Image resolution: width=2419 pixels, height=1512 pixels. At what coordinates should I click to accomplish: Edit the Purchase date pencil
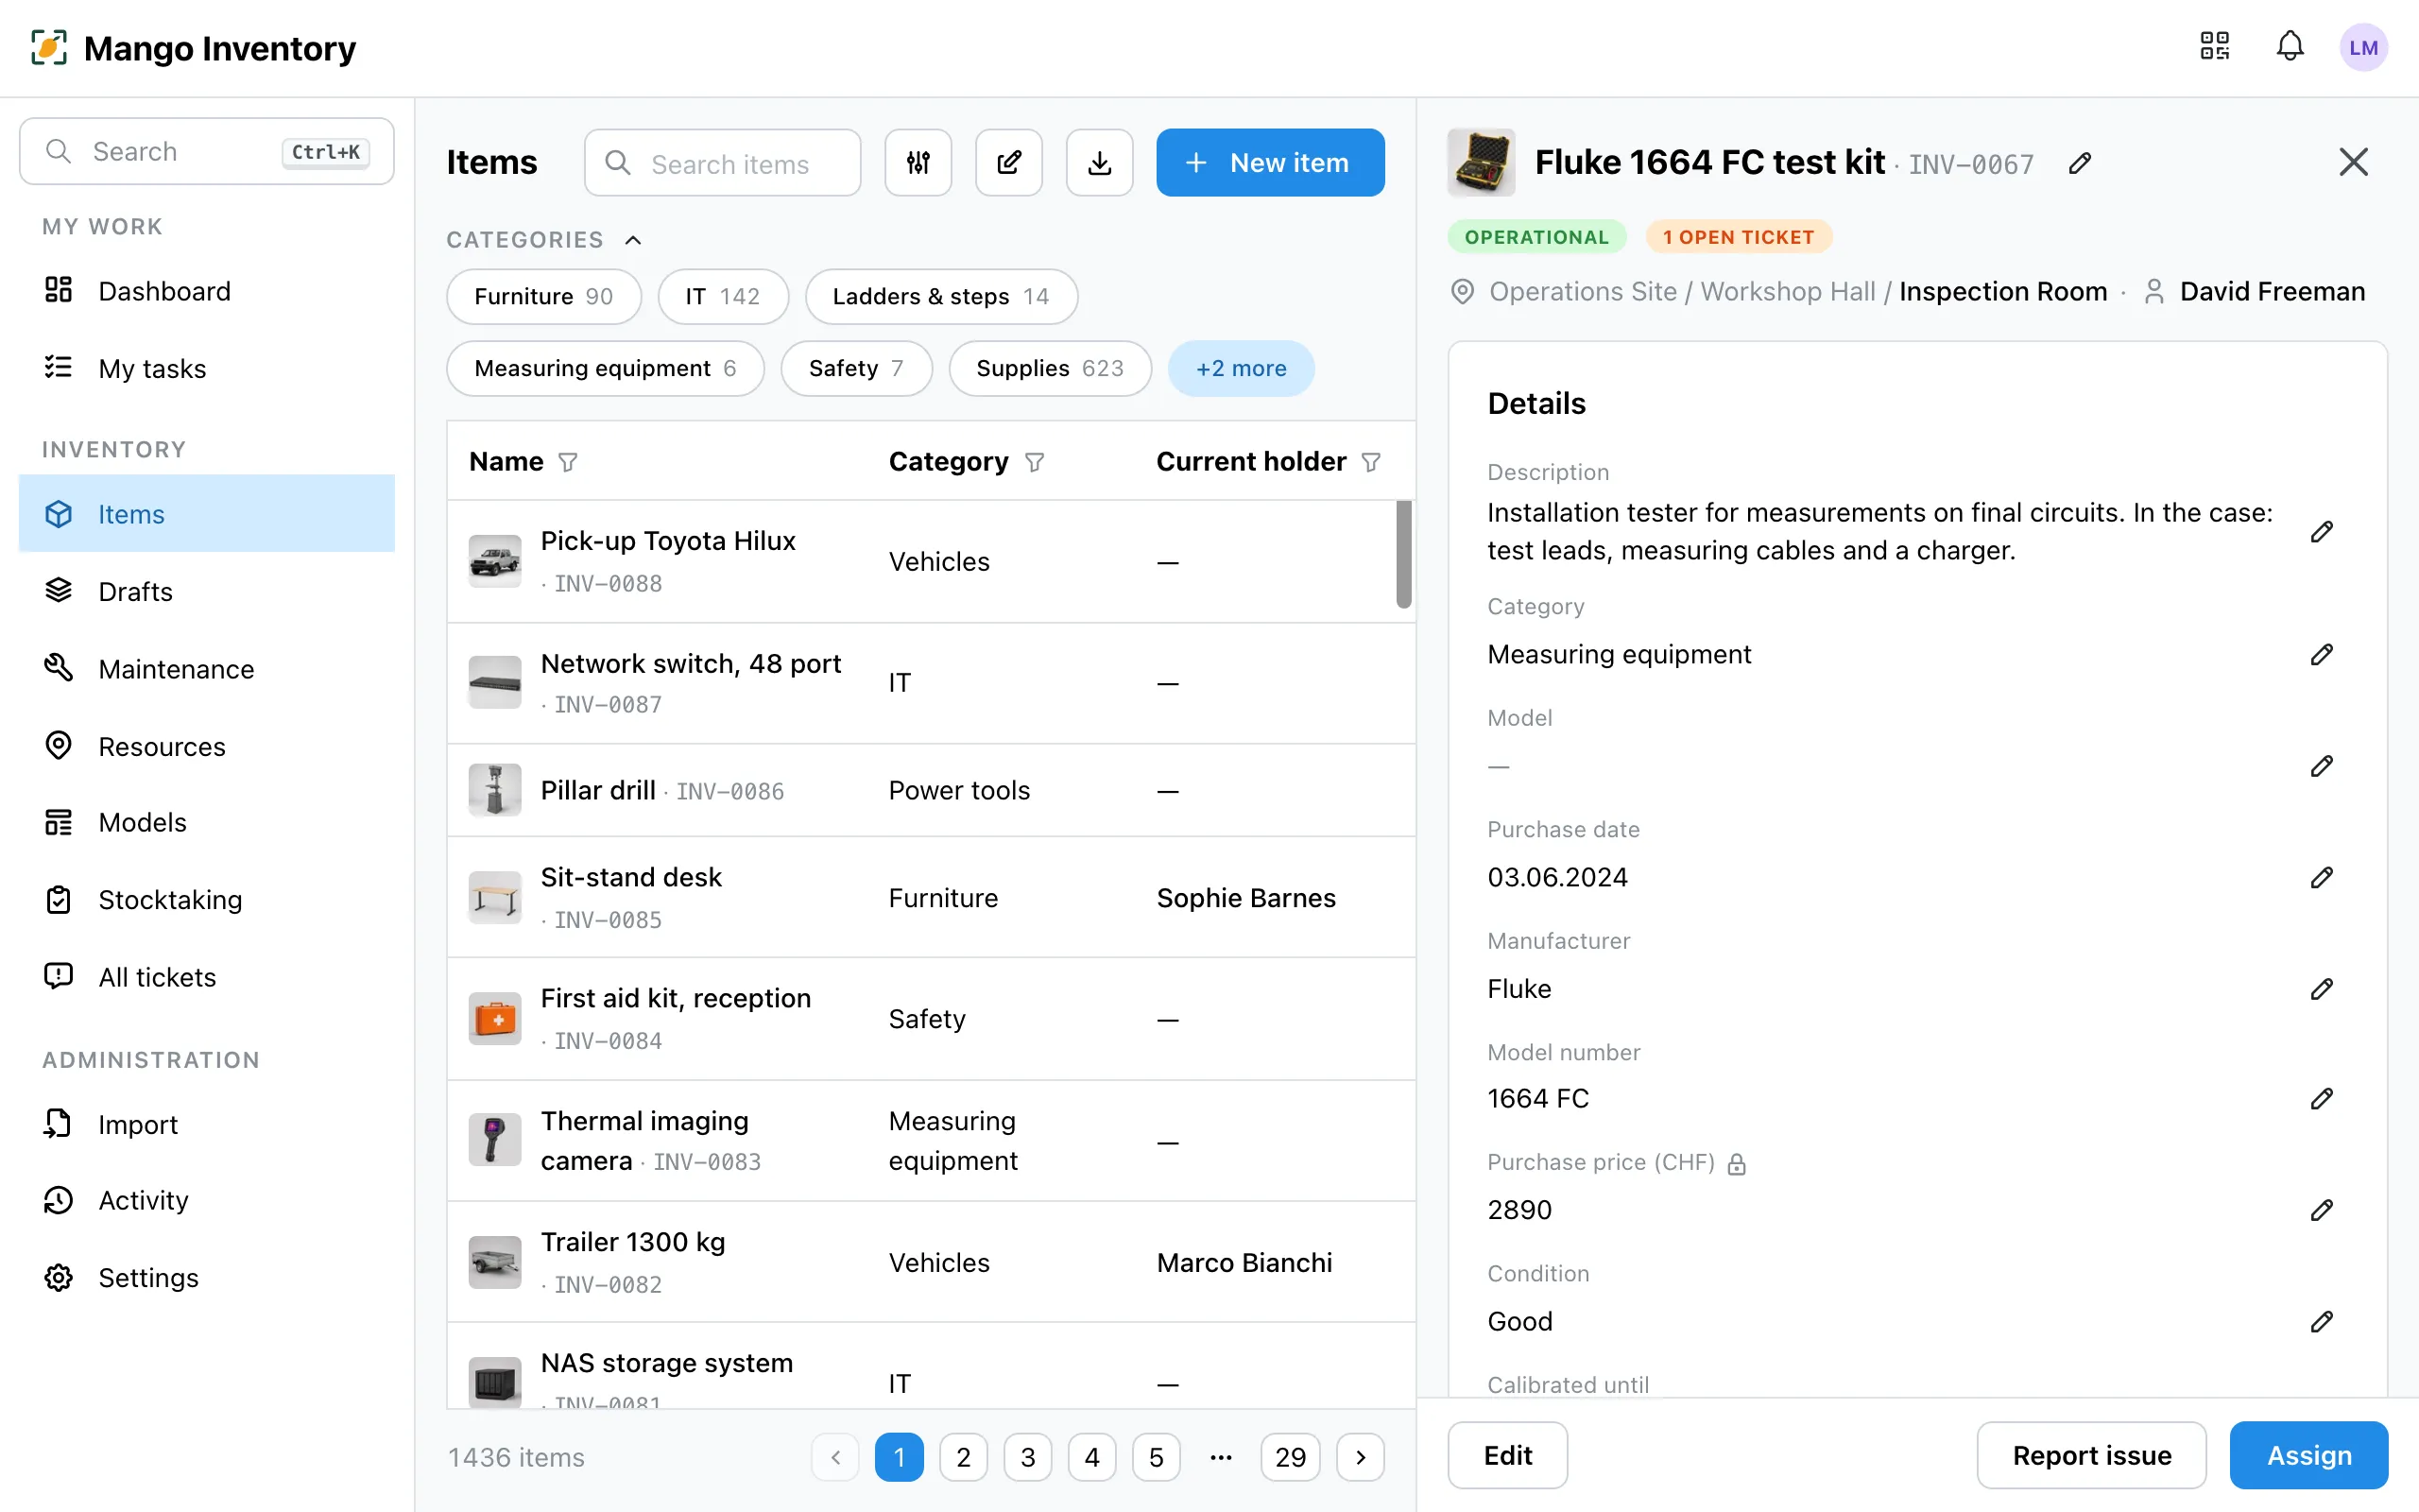coord(2321,877)
